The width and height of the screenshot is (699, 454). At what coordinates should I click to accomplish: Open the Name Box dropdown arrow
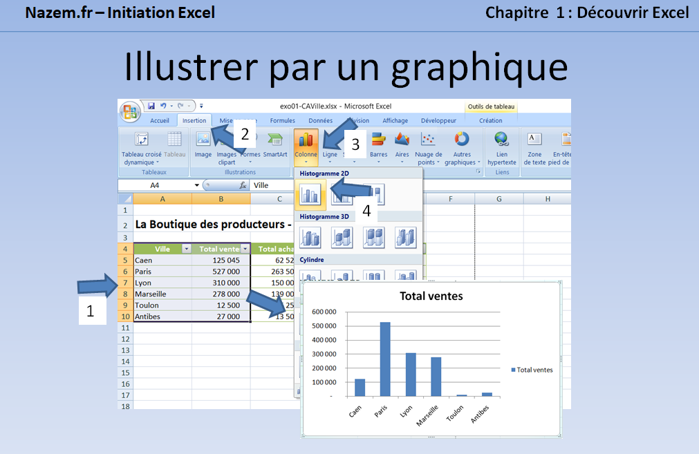[x=197, y=185]
